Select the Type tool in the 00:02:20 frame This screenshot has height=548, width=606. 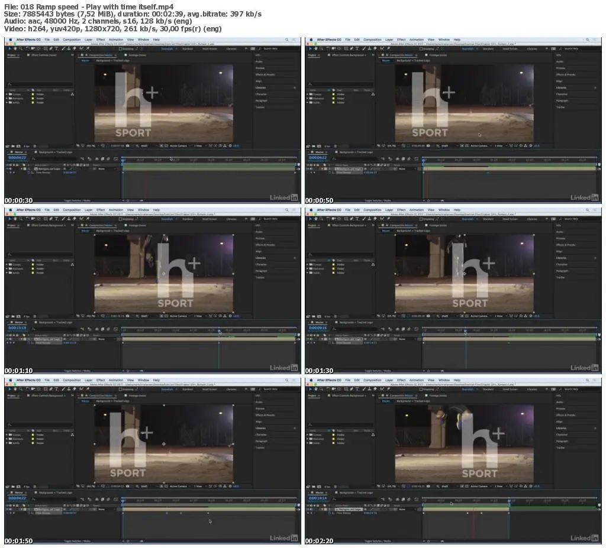pos(357,390)
